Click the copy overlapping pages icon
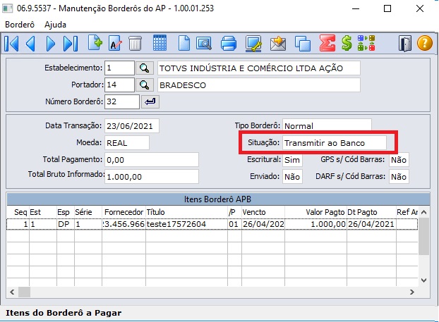Viewport: 439px width, 322px height. click(303, 44)
